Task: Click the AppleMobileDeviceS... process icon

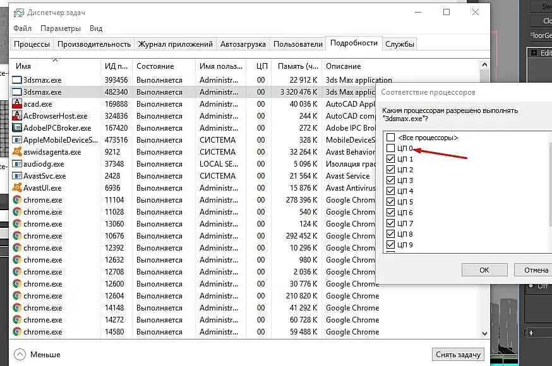Action: (x=17, y=139)
